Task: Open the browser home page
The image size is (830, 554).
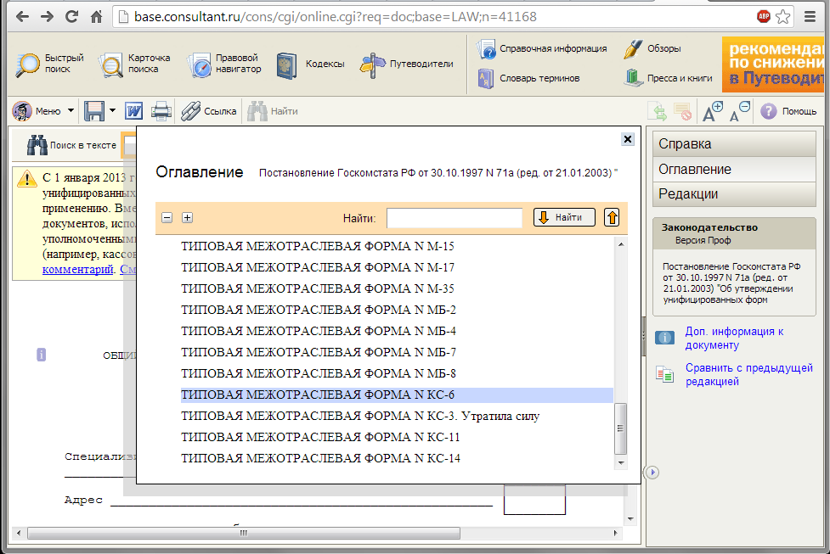Action: click(x=96, y=17)
